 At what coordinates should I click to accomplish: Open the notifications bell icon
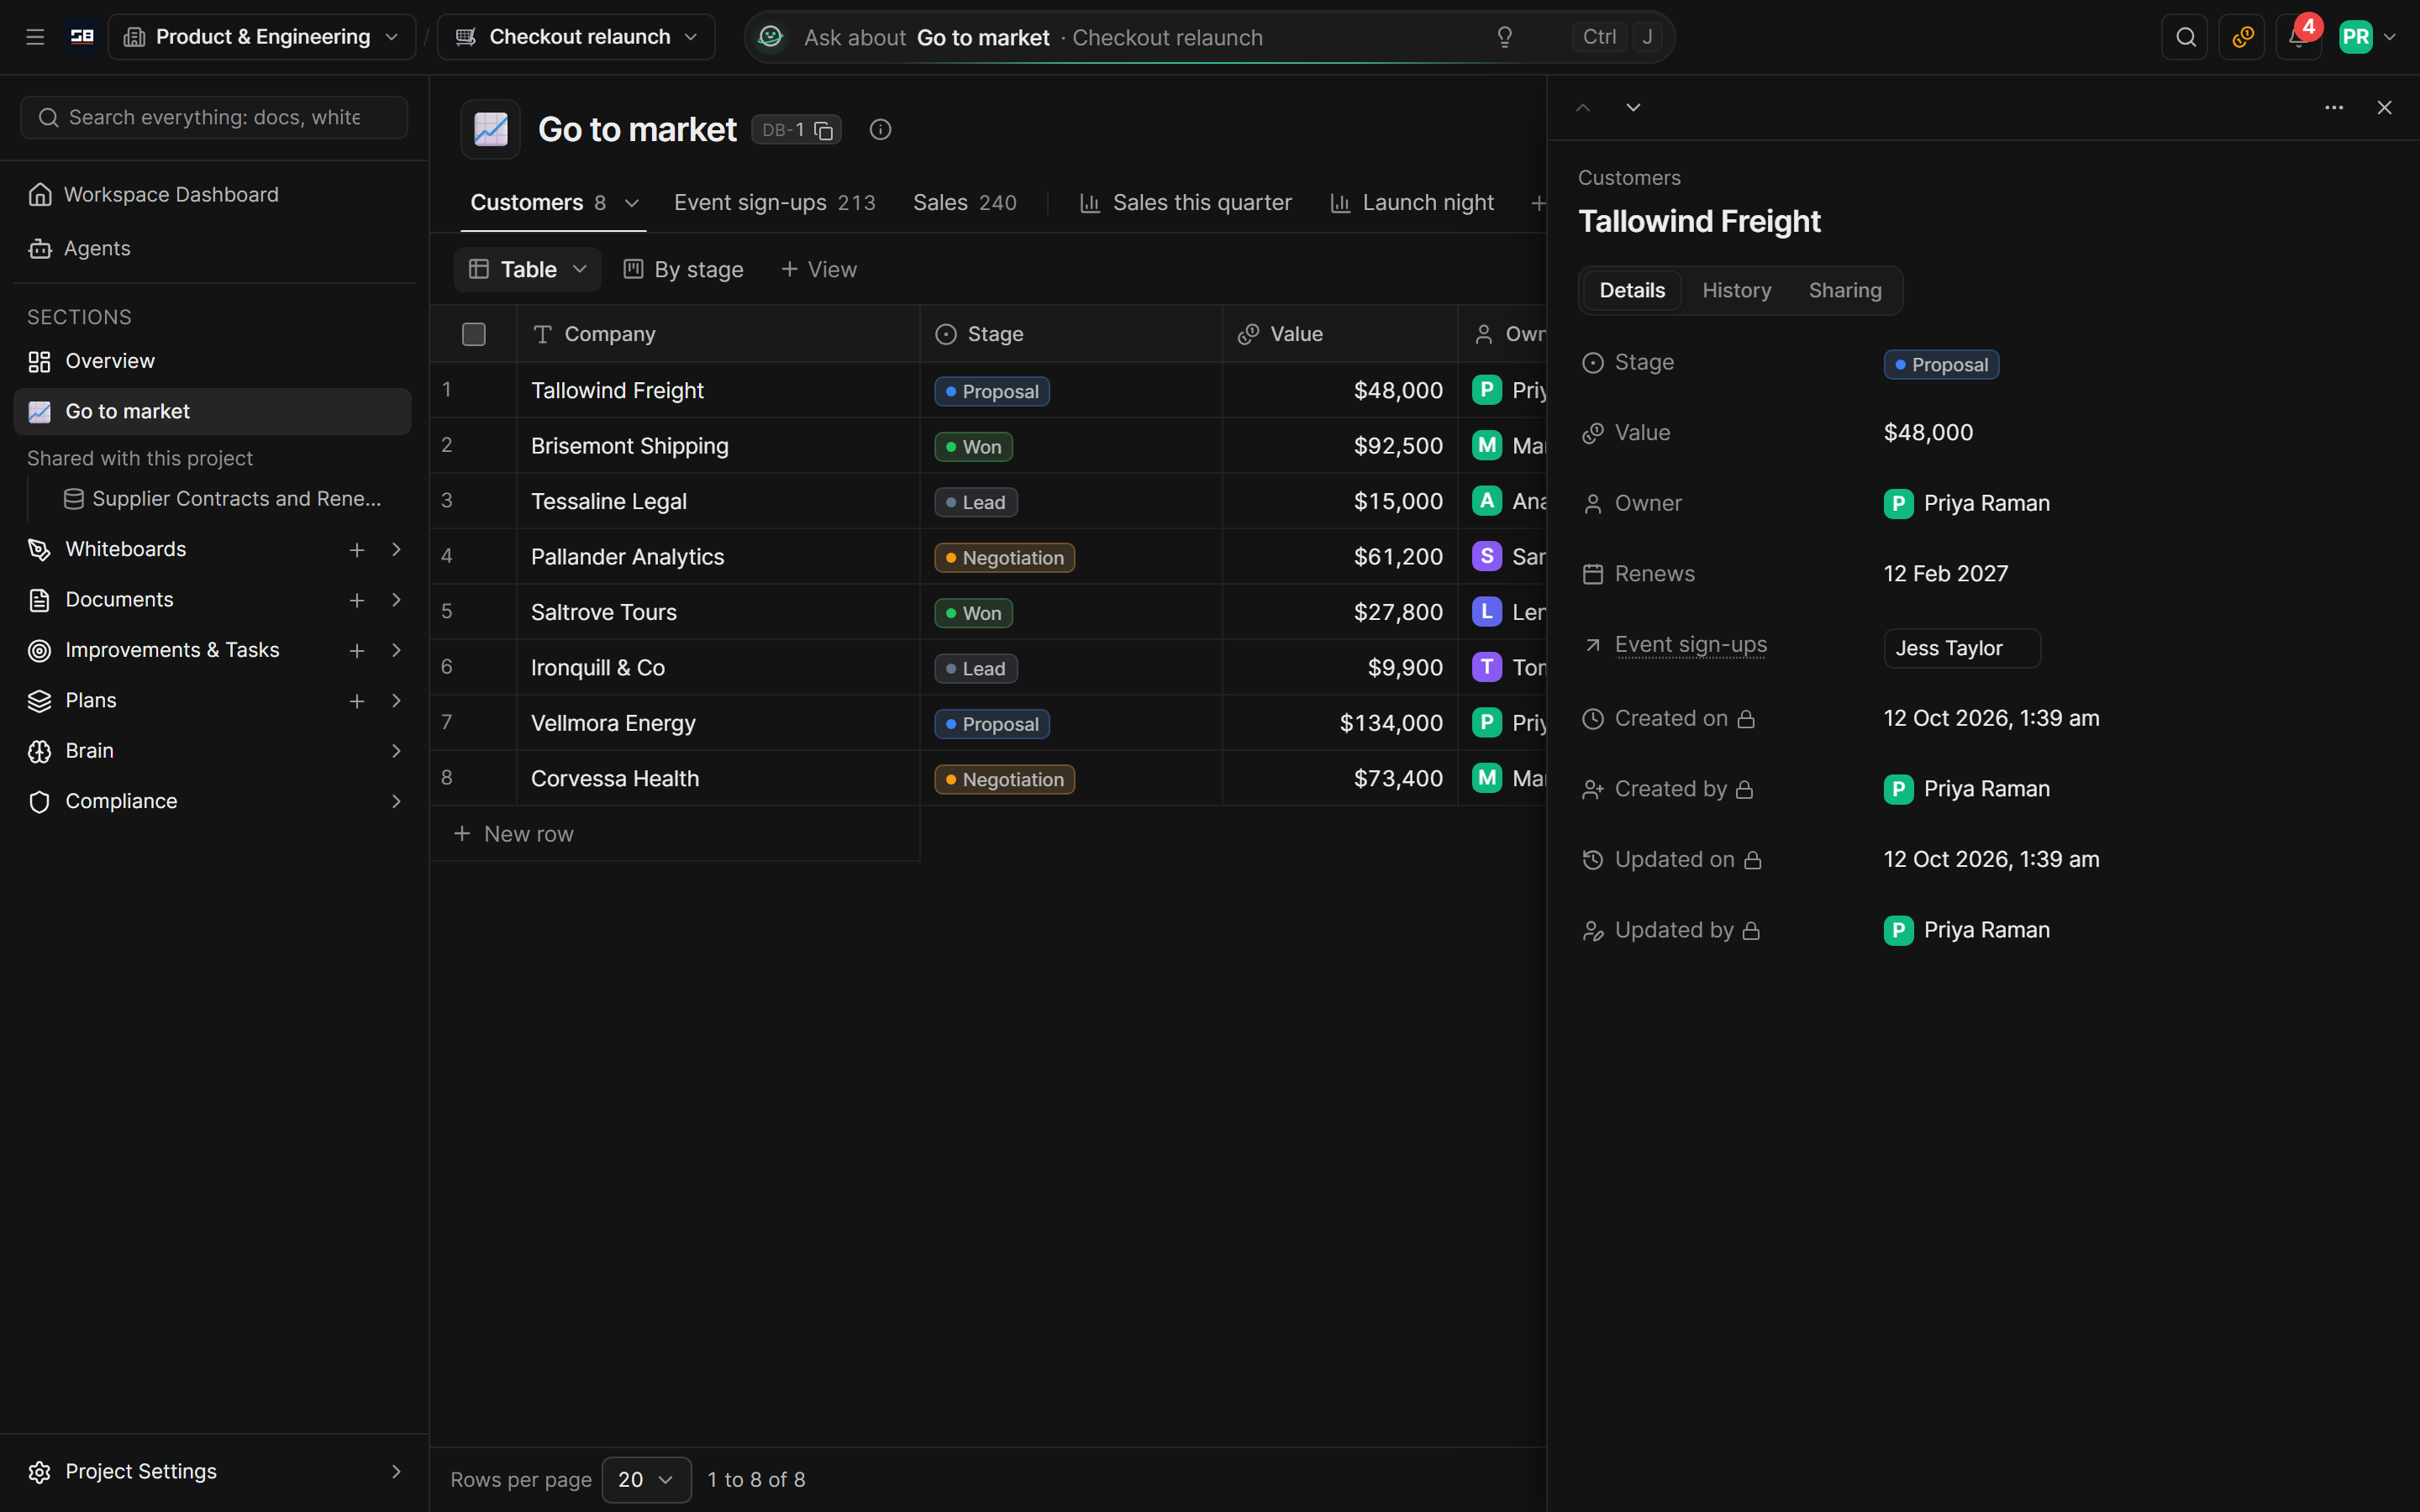(2298, 37)
